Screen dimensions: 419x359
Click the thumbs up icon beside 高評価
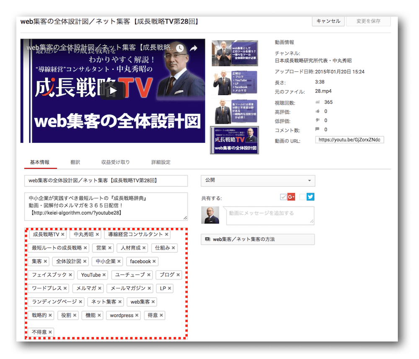tap(318, 111)
